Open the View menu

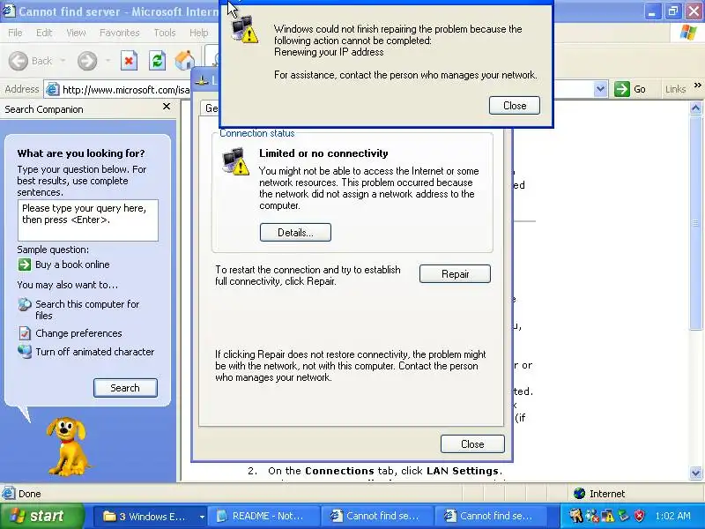[x=76, y=33]
